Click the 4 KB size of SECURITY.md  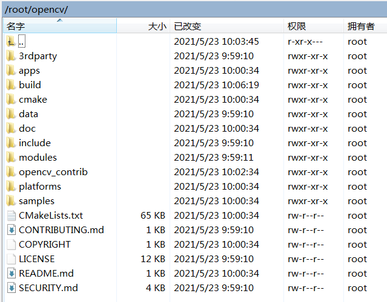[x=156, y=288]
